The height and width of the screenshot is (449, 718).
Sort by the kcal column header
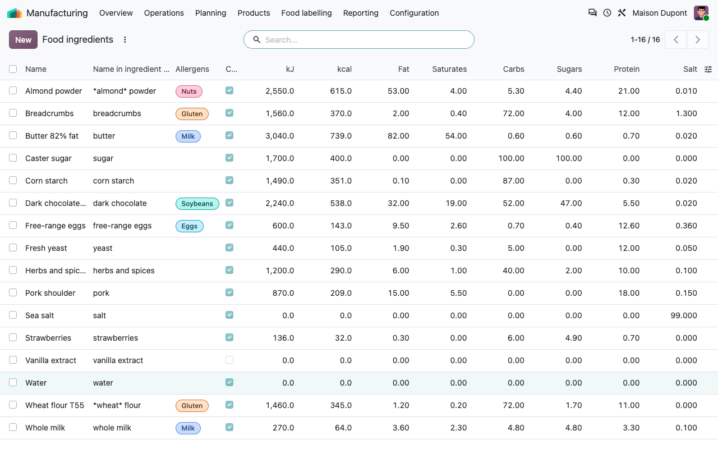coord(344,69)
